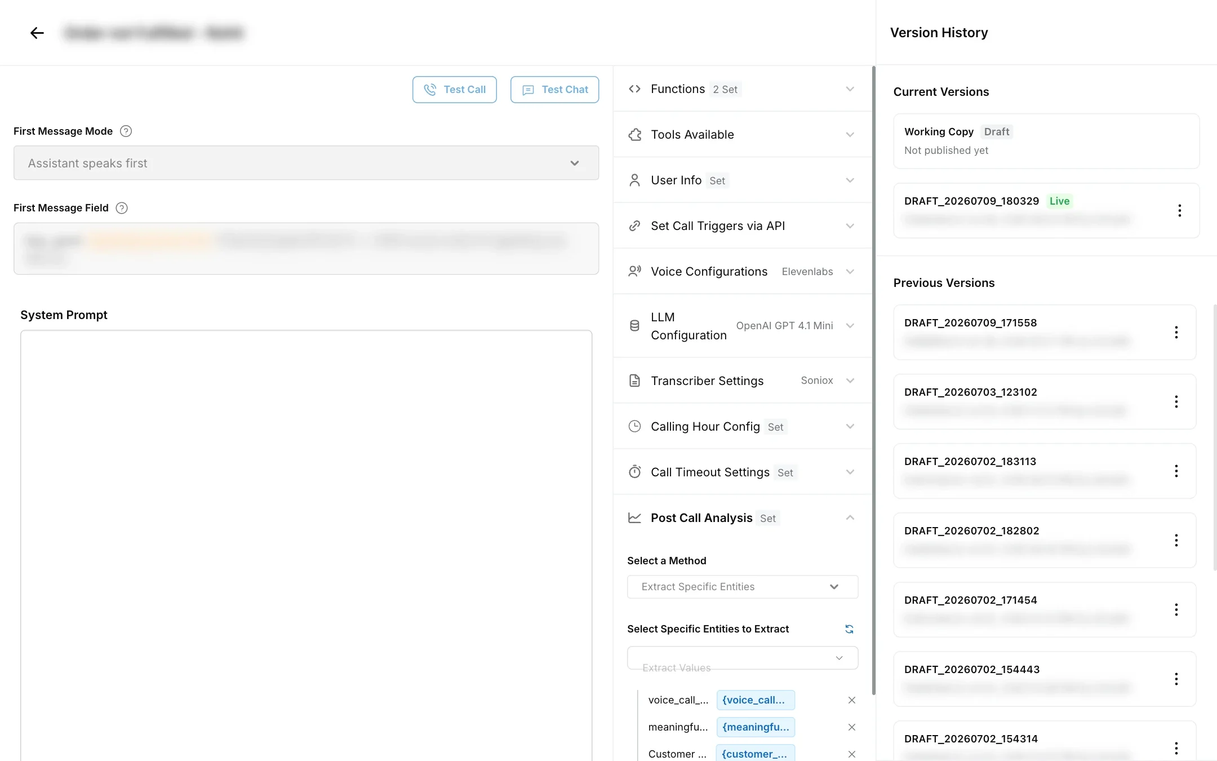The image size is (1217, 761).
Task: Click the Elevenlabs voice provider label
Action: point(807,272)
